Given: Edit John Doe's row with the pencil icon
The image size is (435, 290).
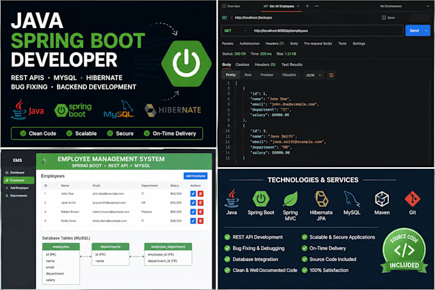Looking at the screenshot, I should (x=193, y=194).
